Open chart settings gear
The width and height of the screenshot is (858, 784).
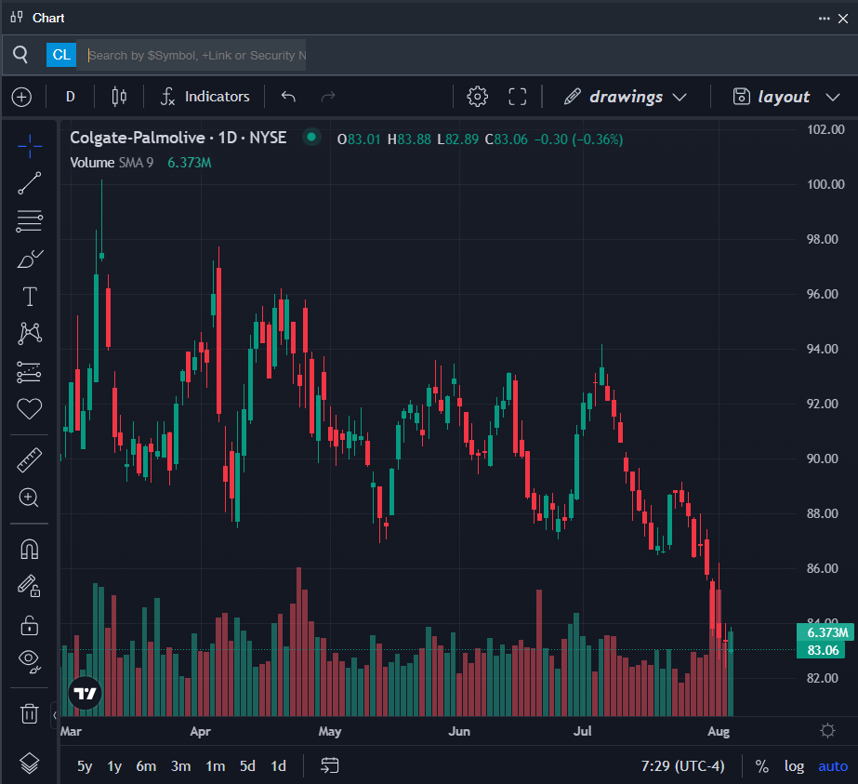click(x=477, y=97)
